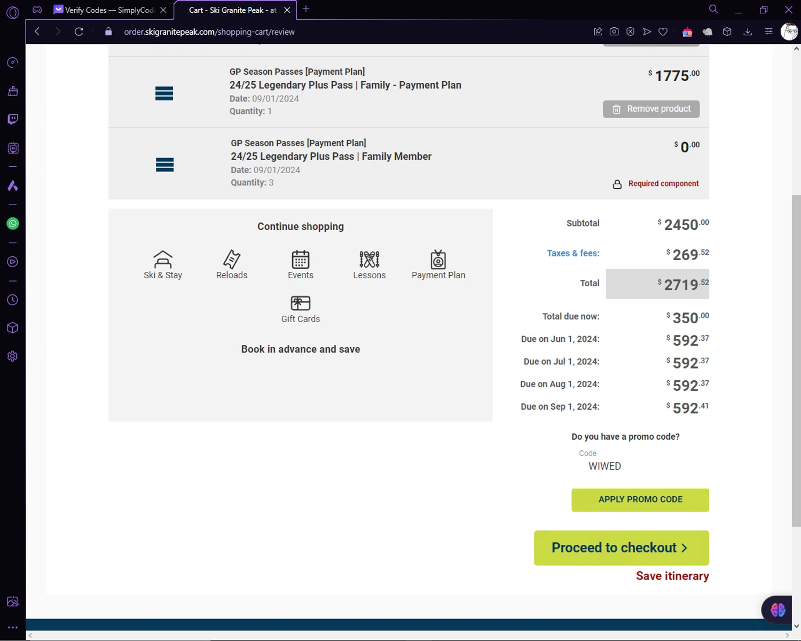Image resolution: width=801 pixels, height=641 pixels.
Task: Click the promo code input field
Action: (640, 466)
